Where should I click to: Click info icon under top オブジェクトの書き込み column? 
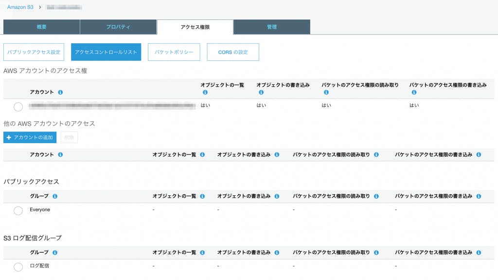[x=261, y=92]
